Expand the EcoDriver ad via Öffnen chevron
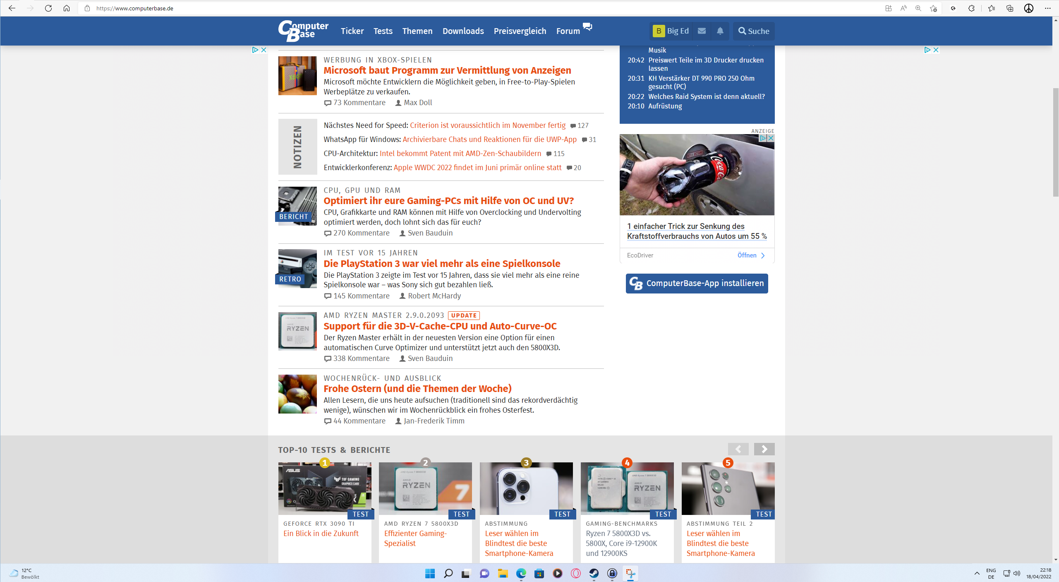Image resolution: width=1059 pixels, height=582 pixels. tap(763, 255)
